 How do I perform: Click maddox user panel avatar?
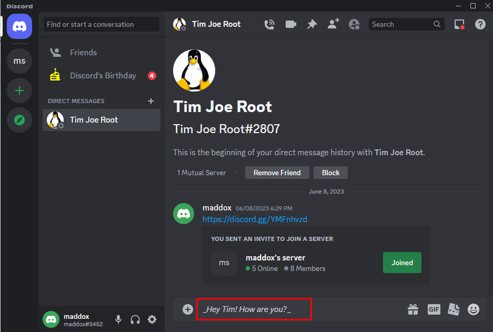(51, 319)
